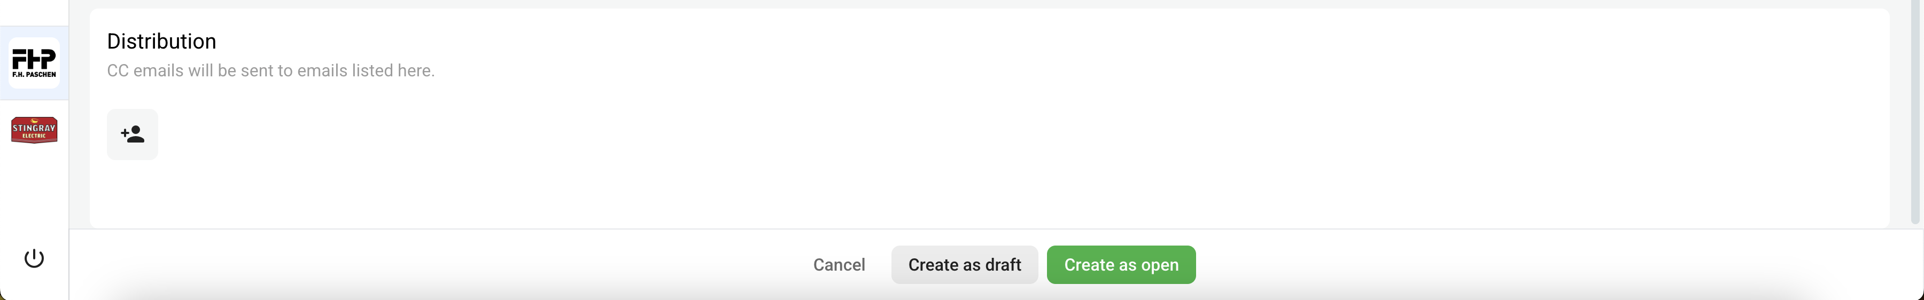Click the scrollbar thumb beside the Distribution panel
The height and width of the screenshot is (300, 1924).
click(1914, 112)
